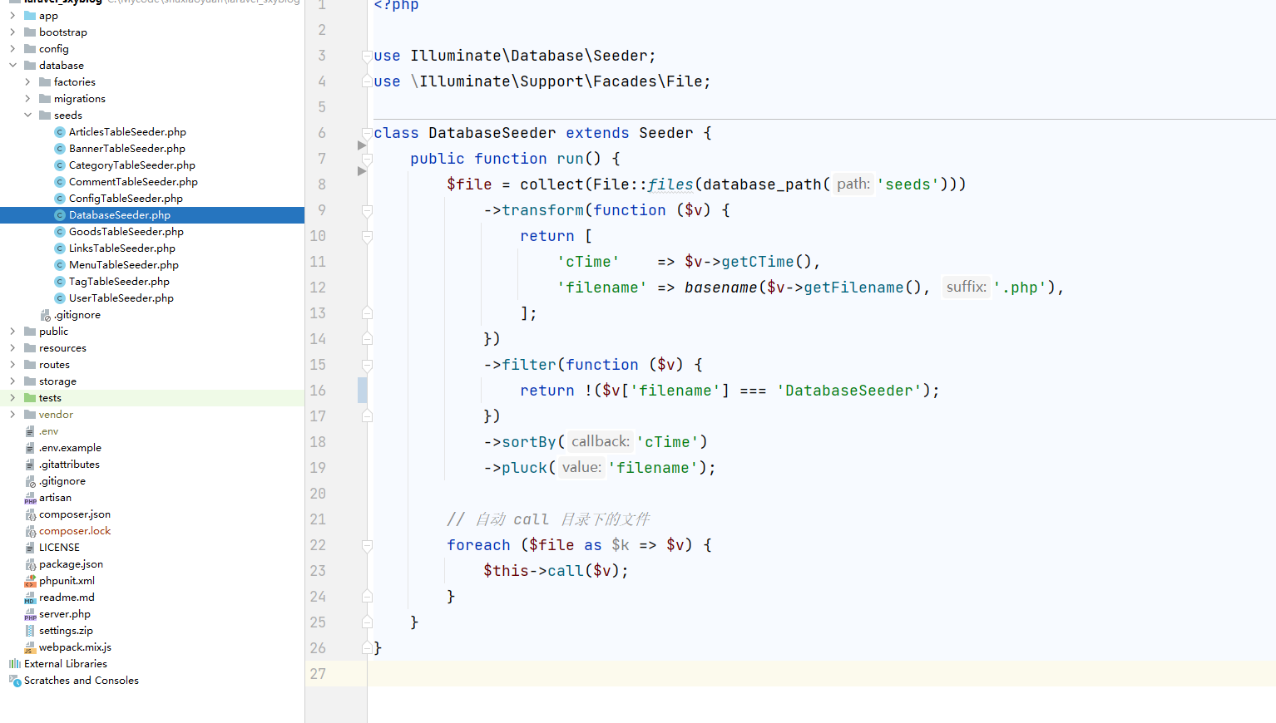Click the Seeder parent class name on line 6
The image size is (1276, 723).
666,133
